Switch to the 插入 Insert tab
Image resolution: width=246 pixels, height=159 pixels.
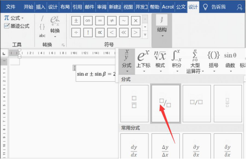pyautogui.click(x=41, y=7)
